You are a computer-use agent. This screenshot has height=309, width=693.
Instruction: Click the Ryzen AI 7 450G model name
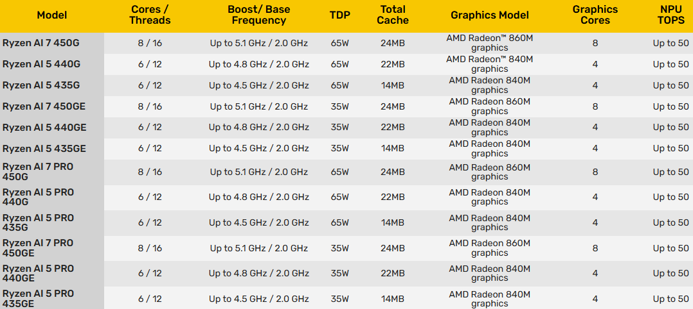click(x=41, y=43)
